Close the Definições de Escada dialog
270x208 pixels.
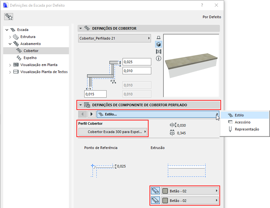coord(216,5)
